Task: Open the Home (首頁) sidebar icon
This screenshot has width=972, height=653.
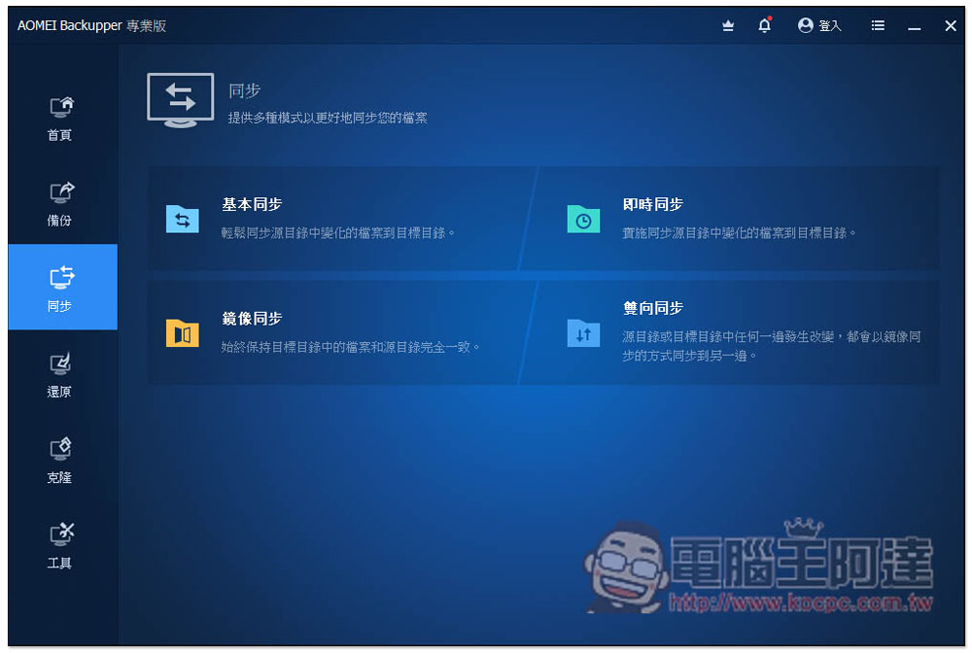Action: (60, 117)
